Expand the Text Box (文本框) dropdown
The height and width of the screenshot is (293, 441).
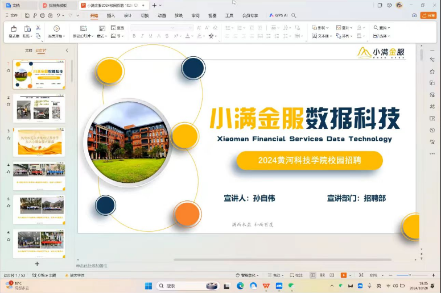pos(331,36)
